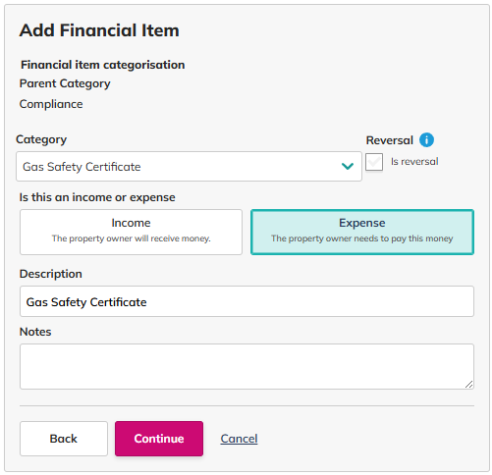Tick the Is reversal checkbox
Viewport: 492px width, 475px height.
(x=374, y=162)
